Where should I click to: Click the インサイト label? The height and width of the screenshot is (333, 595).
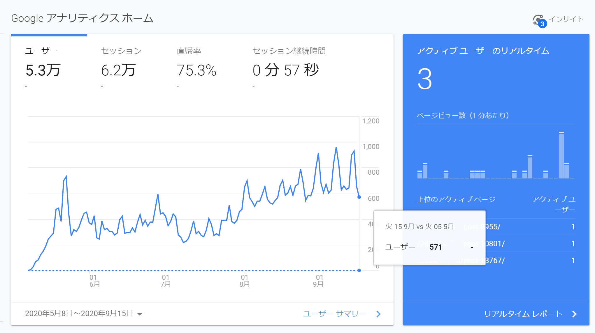[566, 19]
